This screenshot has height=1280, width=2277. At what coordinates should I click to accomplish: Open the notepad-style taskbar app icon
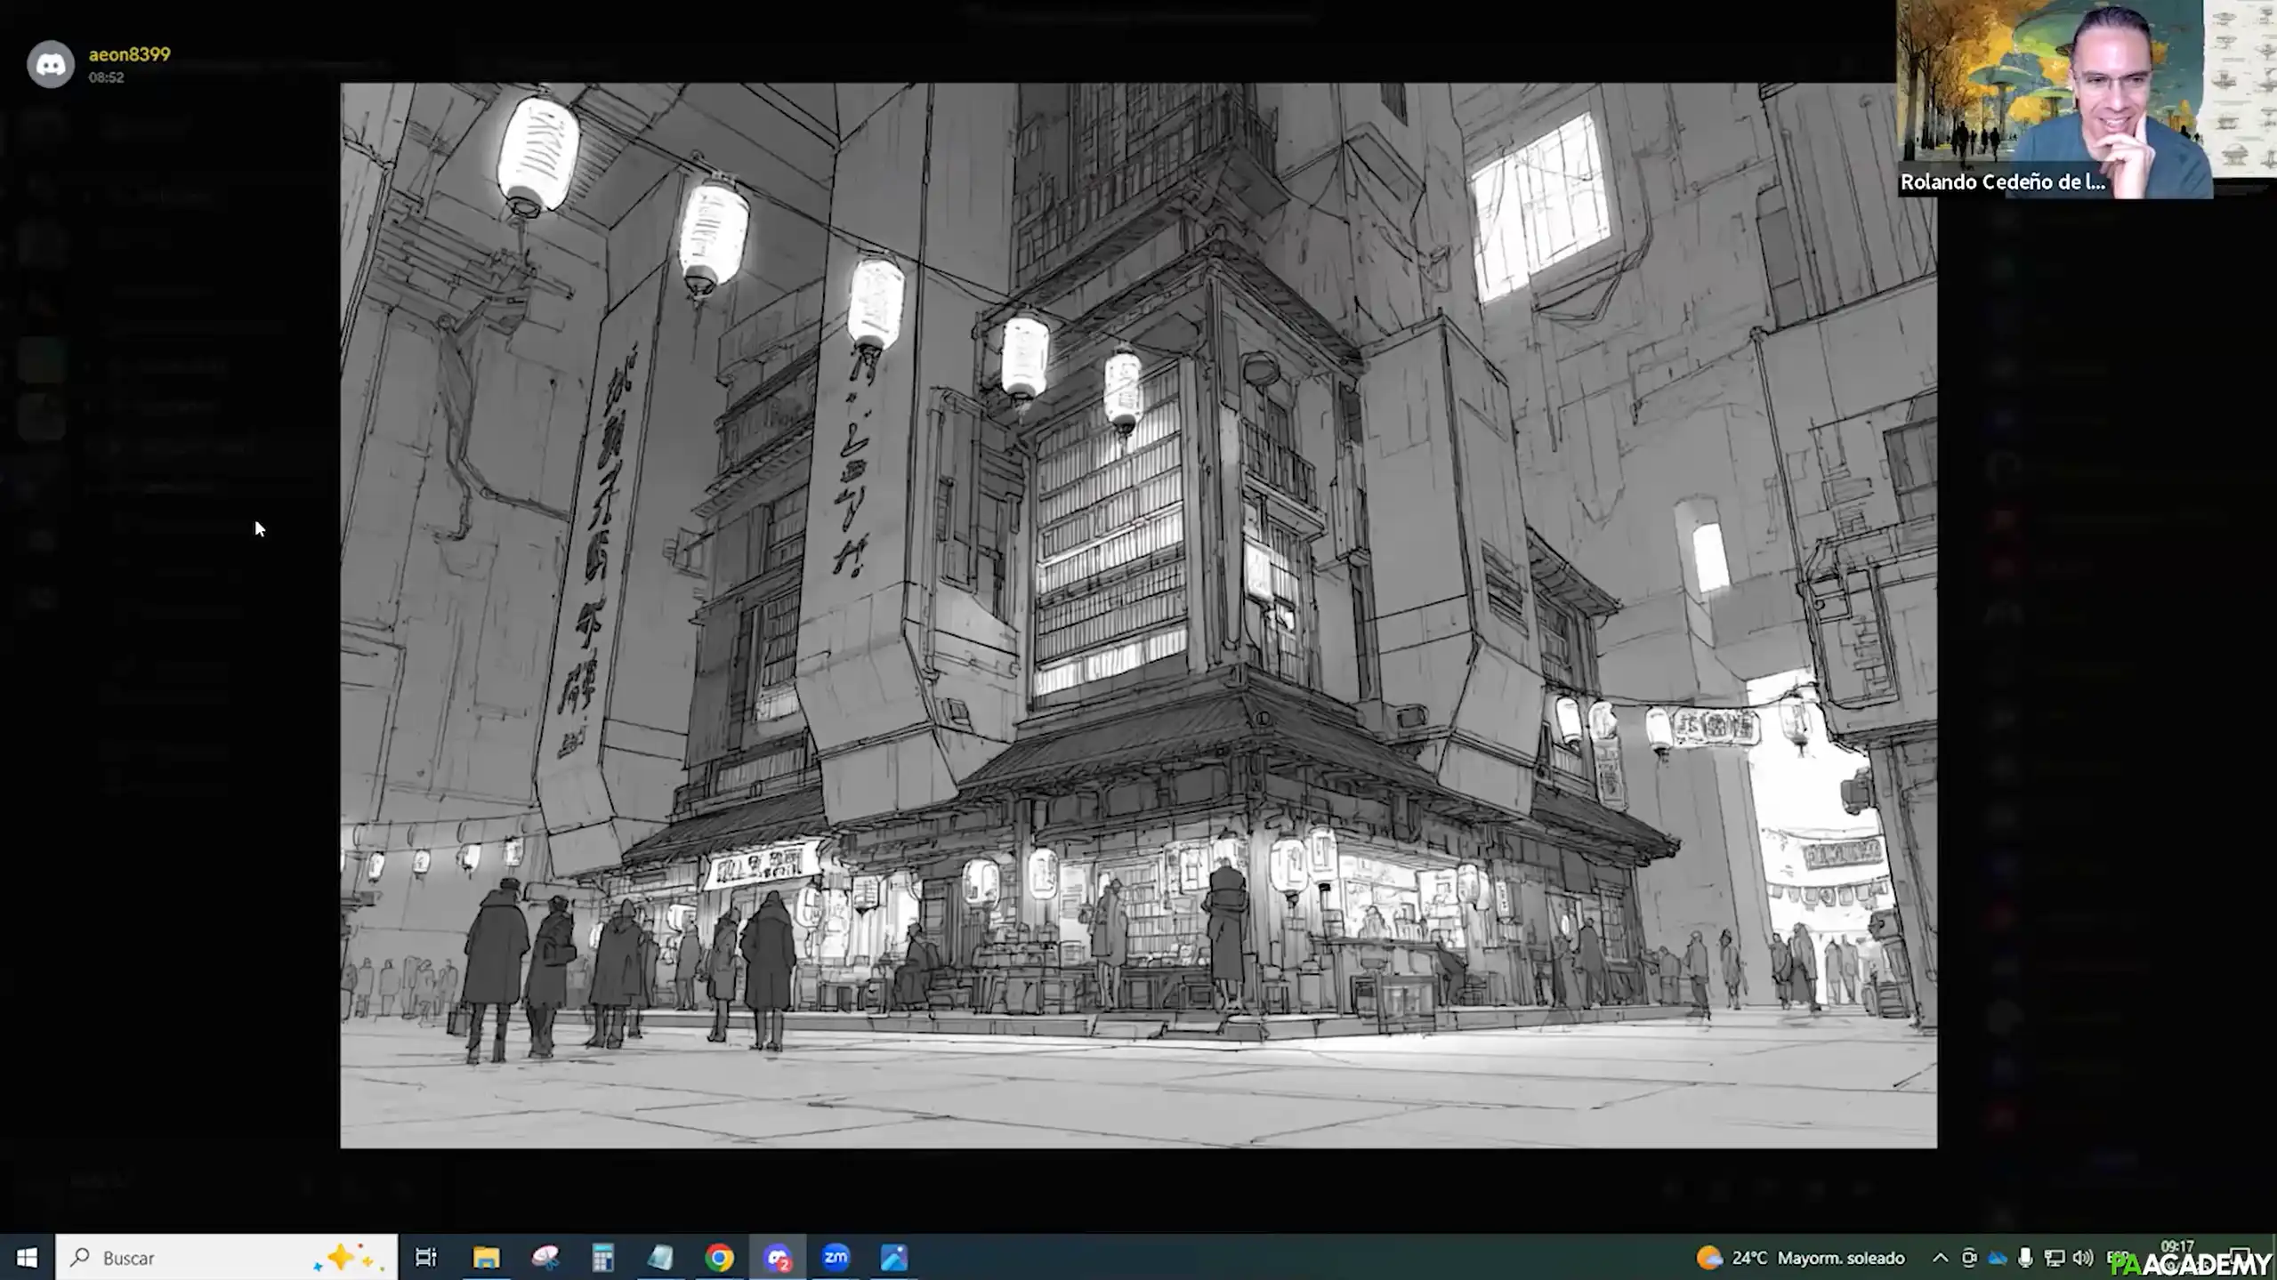tap(661, 1258)
